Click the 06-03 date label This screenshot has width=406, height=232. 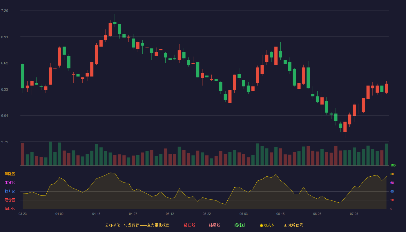(244, 214)
